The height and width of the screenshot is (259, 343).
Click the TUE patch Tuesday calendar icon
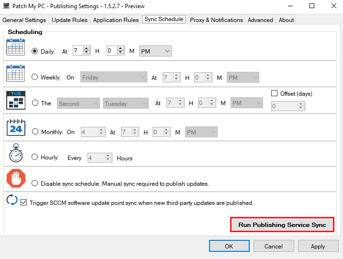point(16,100)
